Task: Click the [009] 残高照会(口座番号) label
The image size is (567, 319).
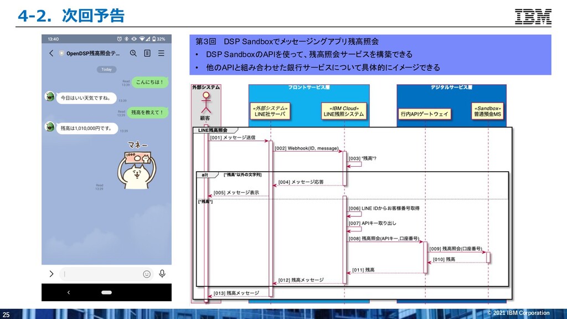Action: click(456, 249)
